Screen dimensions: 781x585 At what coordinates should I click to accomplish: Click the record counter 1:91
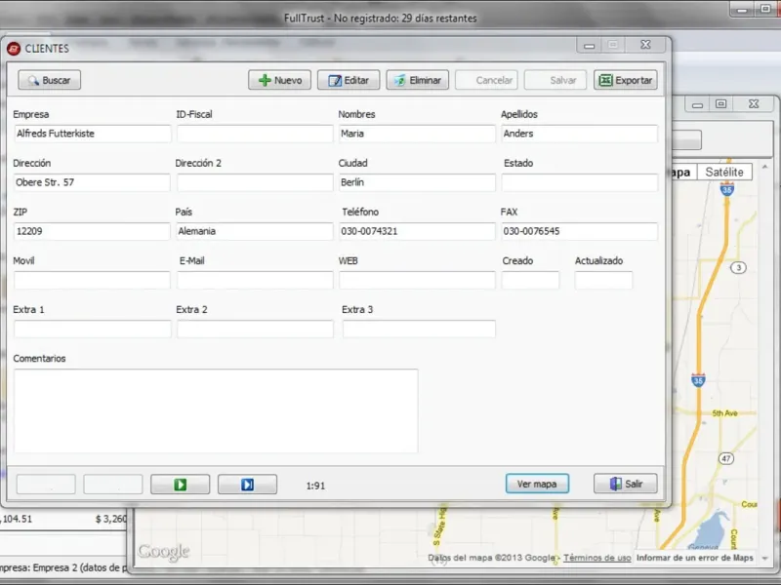click(315, 486)
